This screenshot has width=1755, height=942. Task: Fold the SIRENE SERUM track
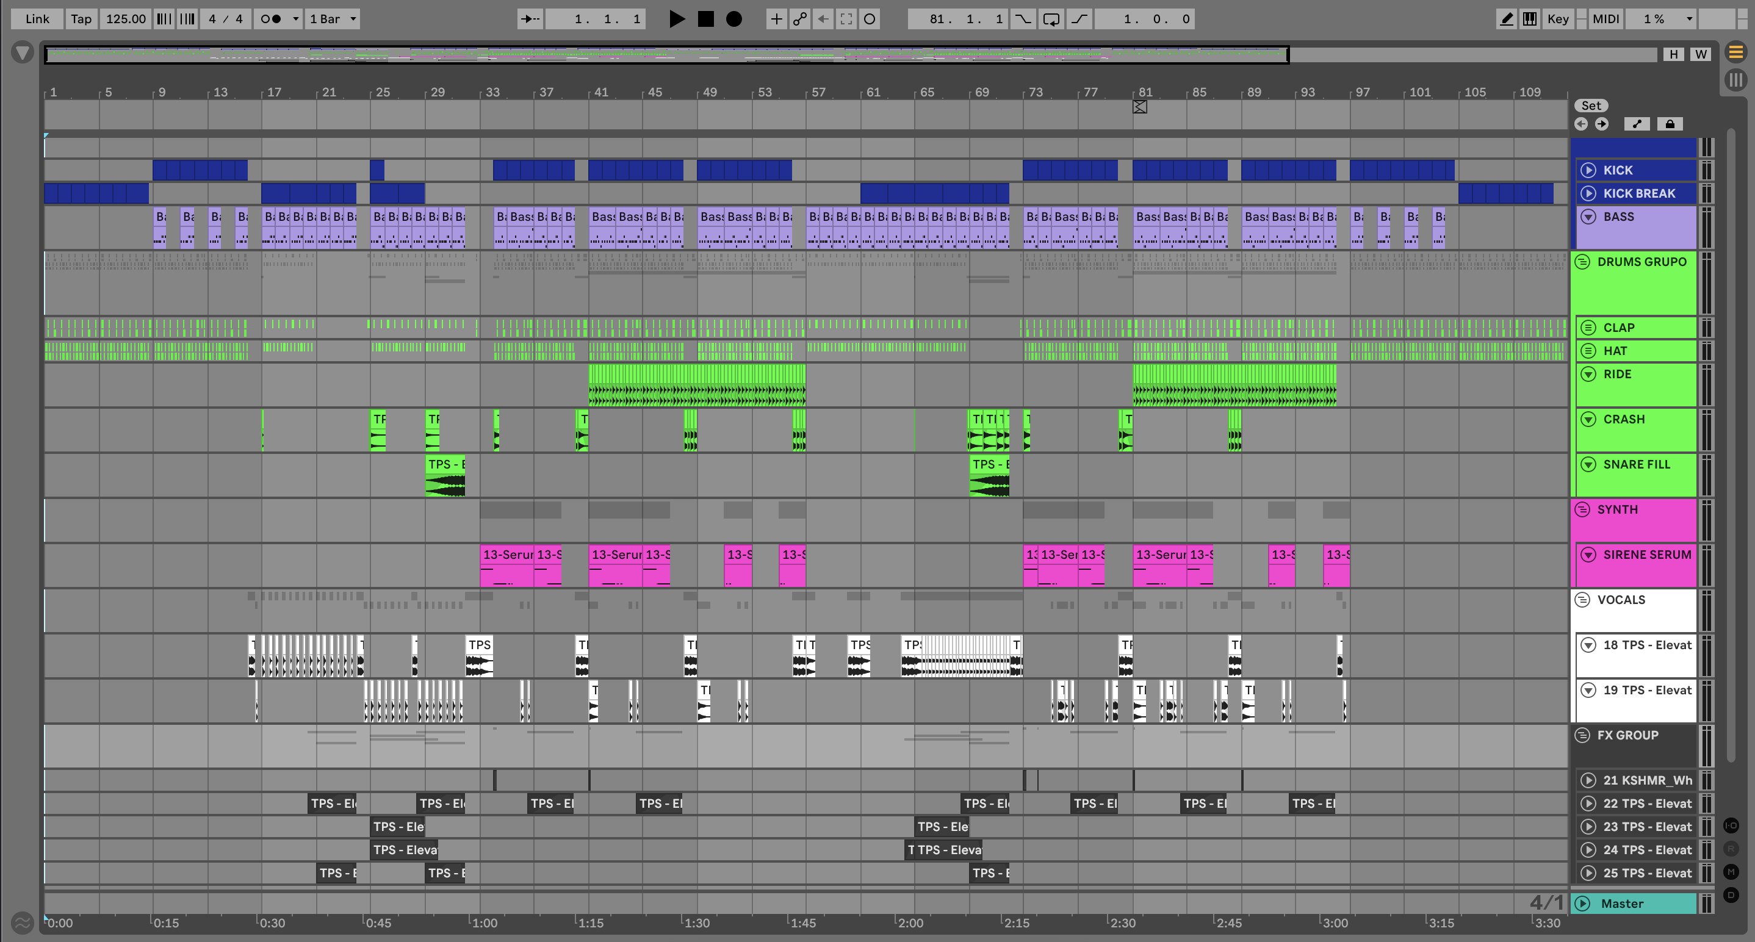(x=1588, y=555)
